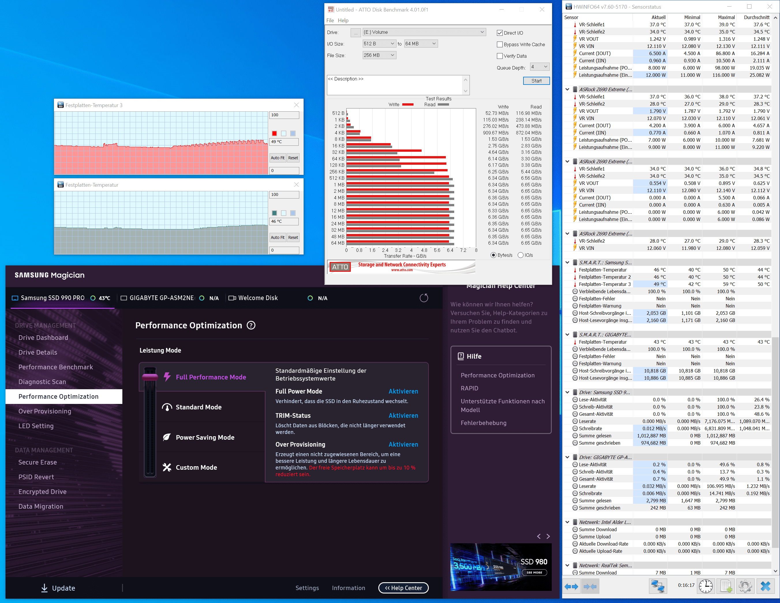Expand HWiNFO sensor columns with outward arrows
The height and width of the screenshot is (603, 780).
coord(571,587)
